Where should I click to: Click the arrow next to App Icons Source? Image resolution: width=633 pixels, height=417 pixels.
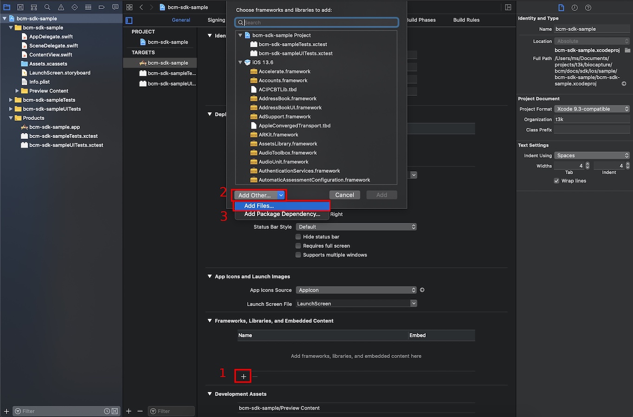(x=422, y=290)
